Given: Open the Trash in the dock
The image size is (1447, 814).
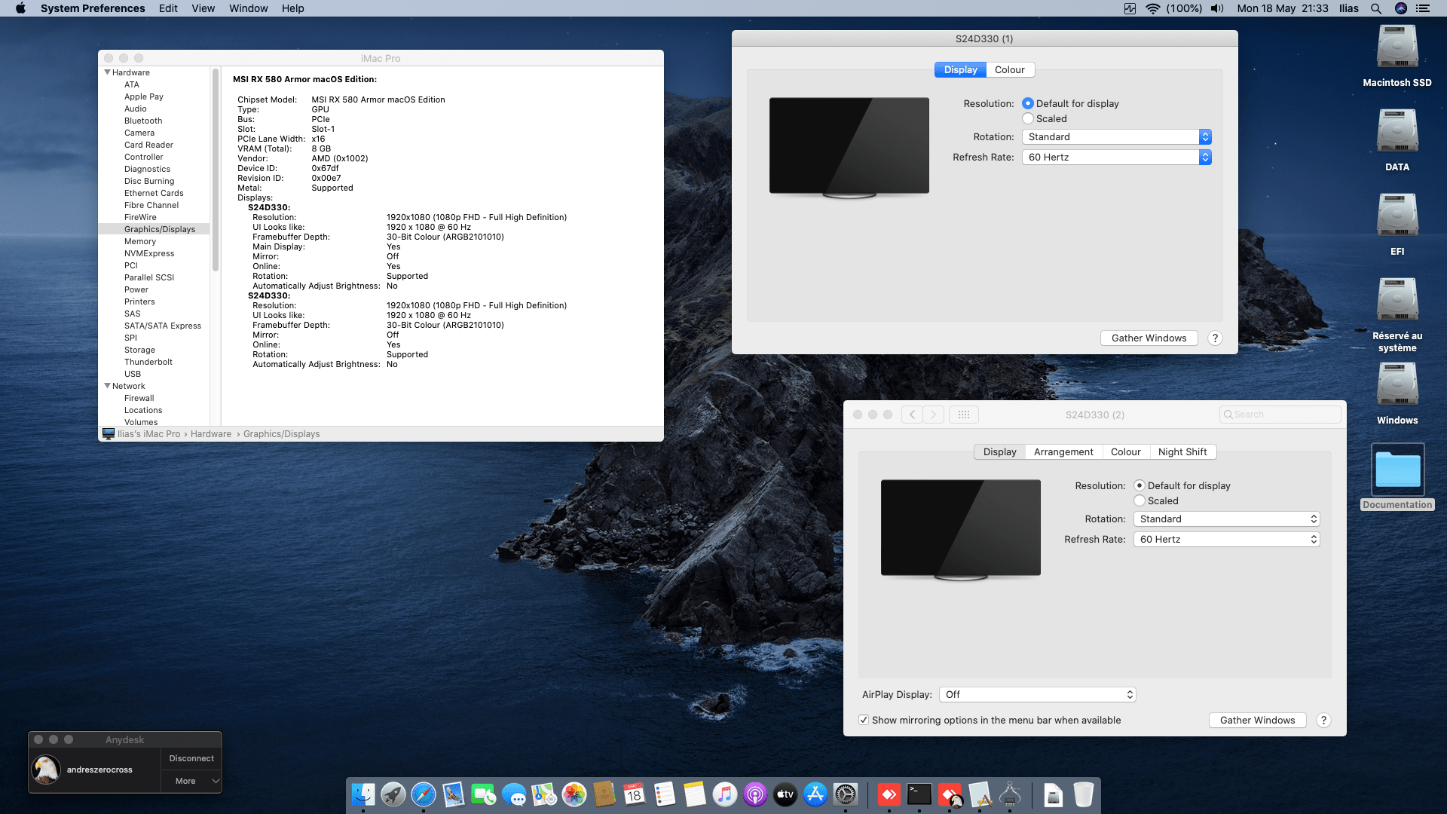Looking at the screenshot, I should [1084, 794].
